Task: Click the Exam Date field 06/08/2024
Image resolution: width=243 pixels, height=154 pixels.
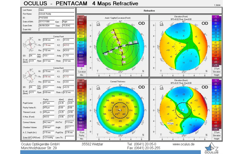Action: click(46, 25)
